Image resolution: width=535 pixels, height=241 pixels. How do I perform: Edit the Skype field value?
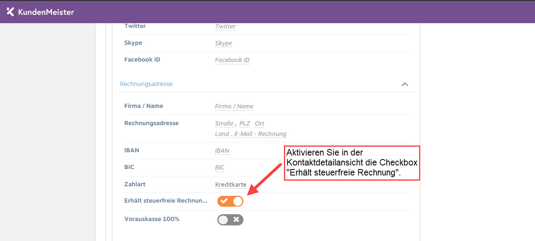223,43
